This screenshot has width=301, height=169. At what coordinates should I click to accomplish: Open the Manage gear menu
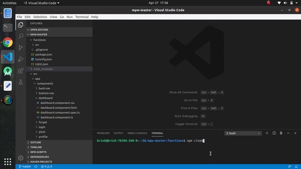(21, 158)
